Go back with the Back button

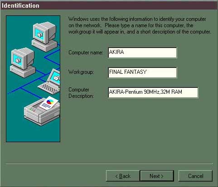(x=123, y=176)
